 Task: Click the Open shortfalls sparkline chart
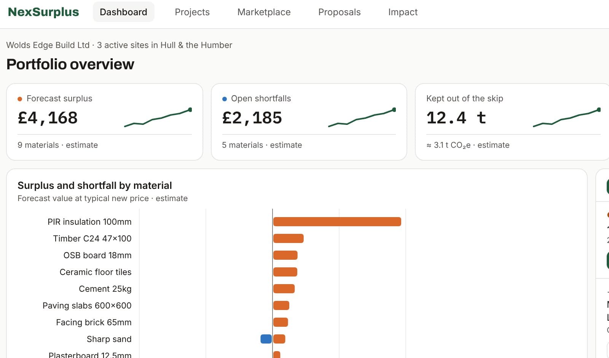tap(362, 118)
